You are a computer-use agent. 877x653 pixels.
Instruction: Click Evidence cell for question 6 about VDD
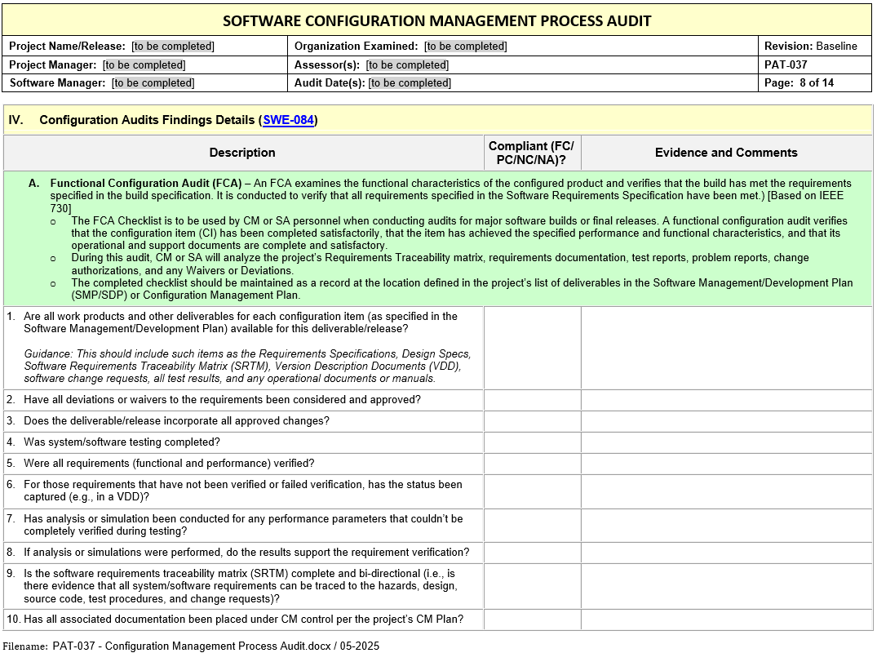(x=726, y=491)
